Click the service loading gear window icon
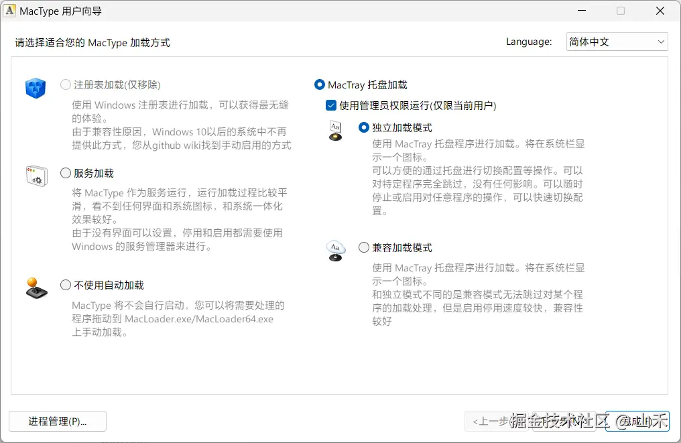 click(36, 176)
